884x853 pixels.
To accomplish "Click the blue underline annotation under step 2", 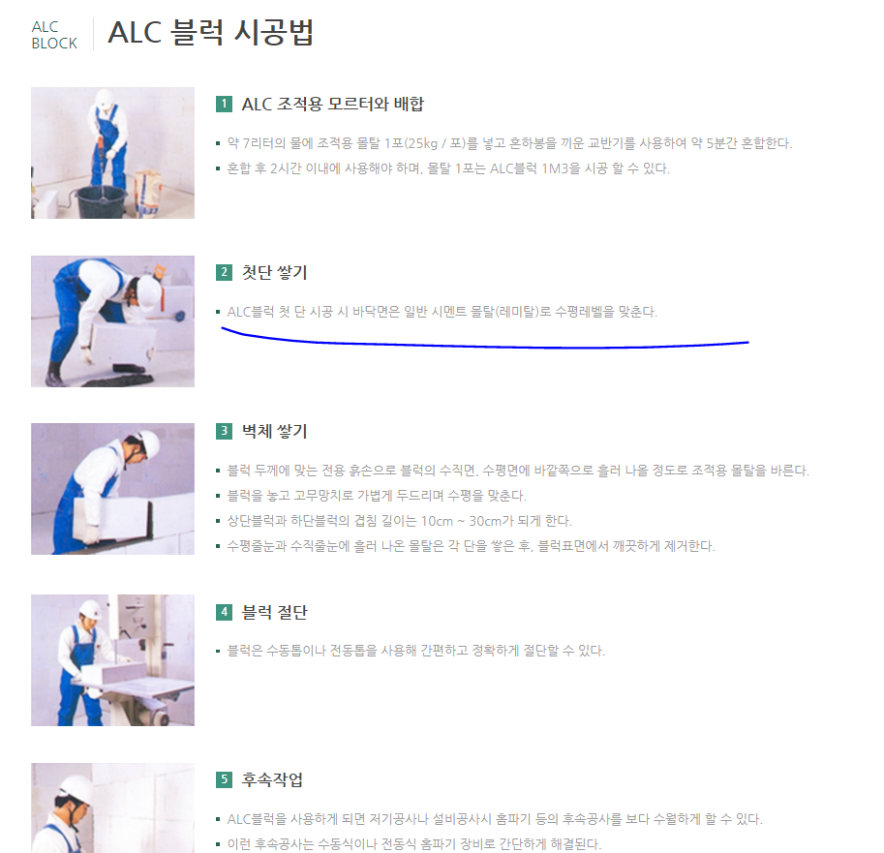I will point(485,340).
